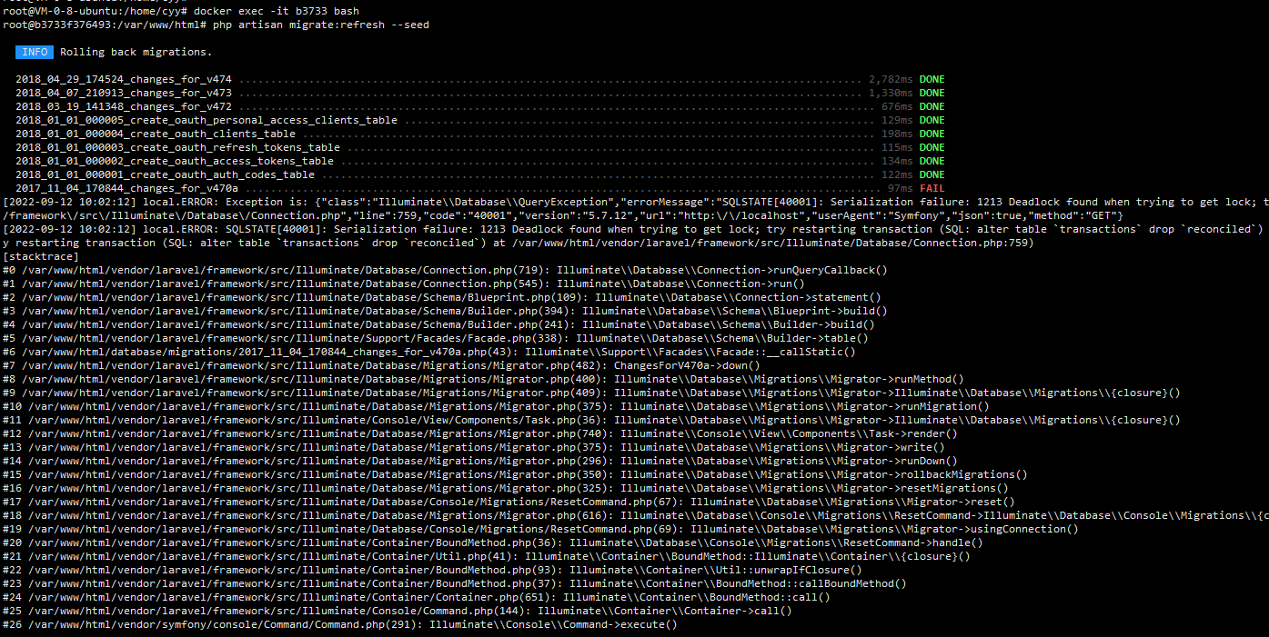The width and height of the screenshot is (1269, 637).
Task: Click the red FAIL status text
Action: pyautogui.click(x=932, y=188)
